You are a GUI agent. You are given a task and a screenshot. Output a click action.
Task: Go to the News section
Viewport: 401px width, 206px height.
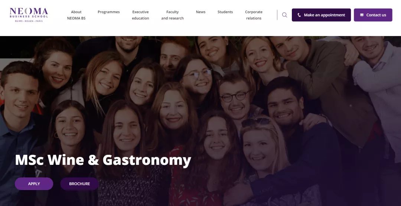200,12
